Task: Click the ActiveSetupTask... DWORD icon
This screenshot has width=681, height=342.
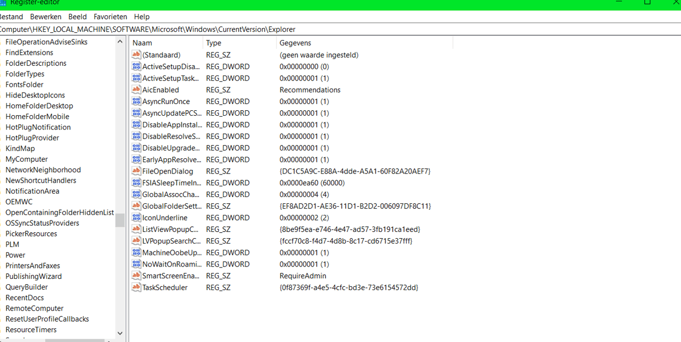Action: pyautogui.click(x=136, y=78)
